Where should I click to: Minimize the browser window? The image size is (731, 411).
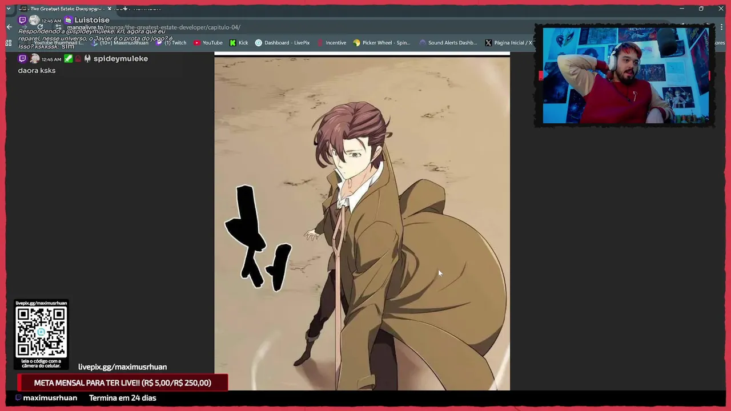pos(681,9)
